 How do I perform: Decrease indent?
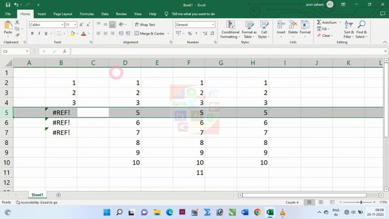[x=121, y=33]
